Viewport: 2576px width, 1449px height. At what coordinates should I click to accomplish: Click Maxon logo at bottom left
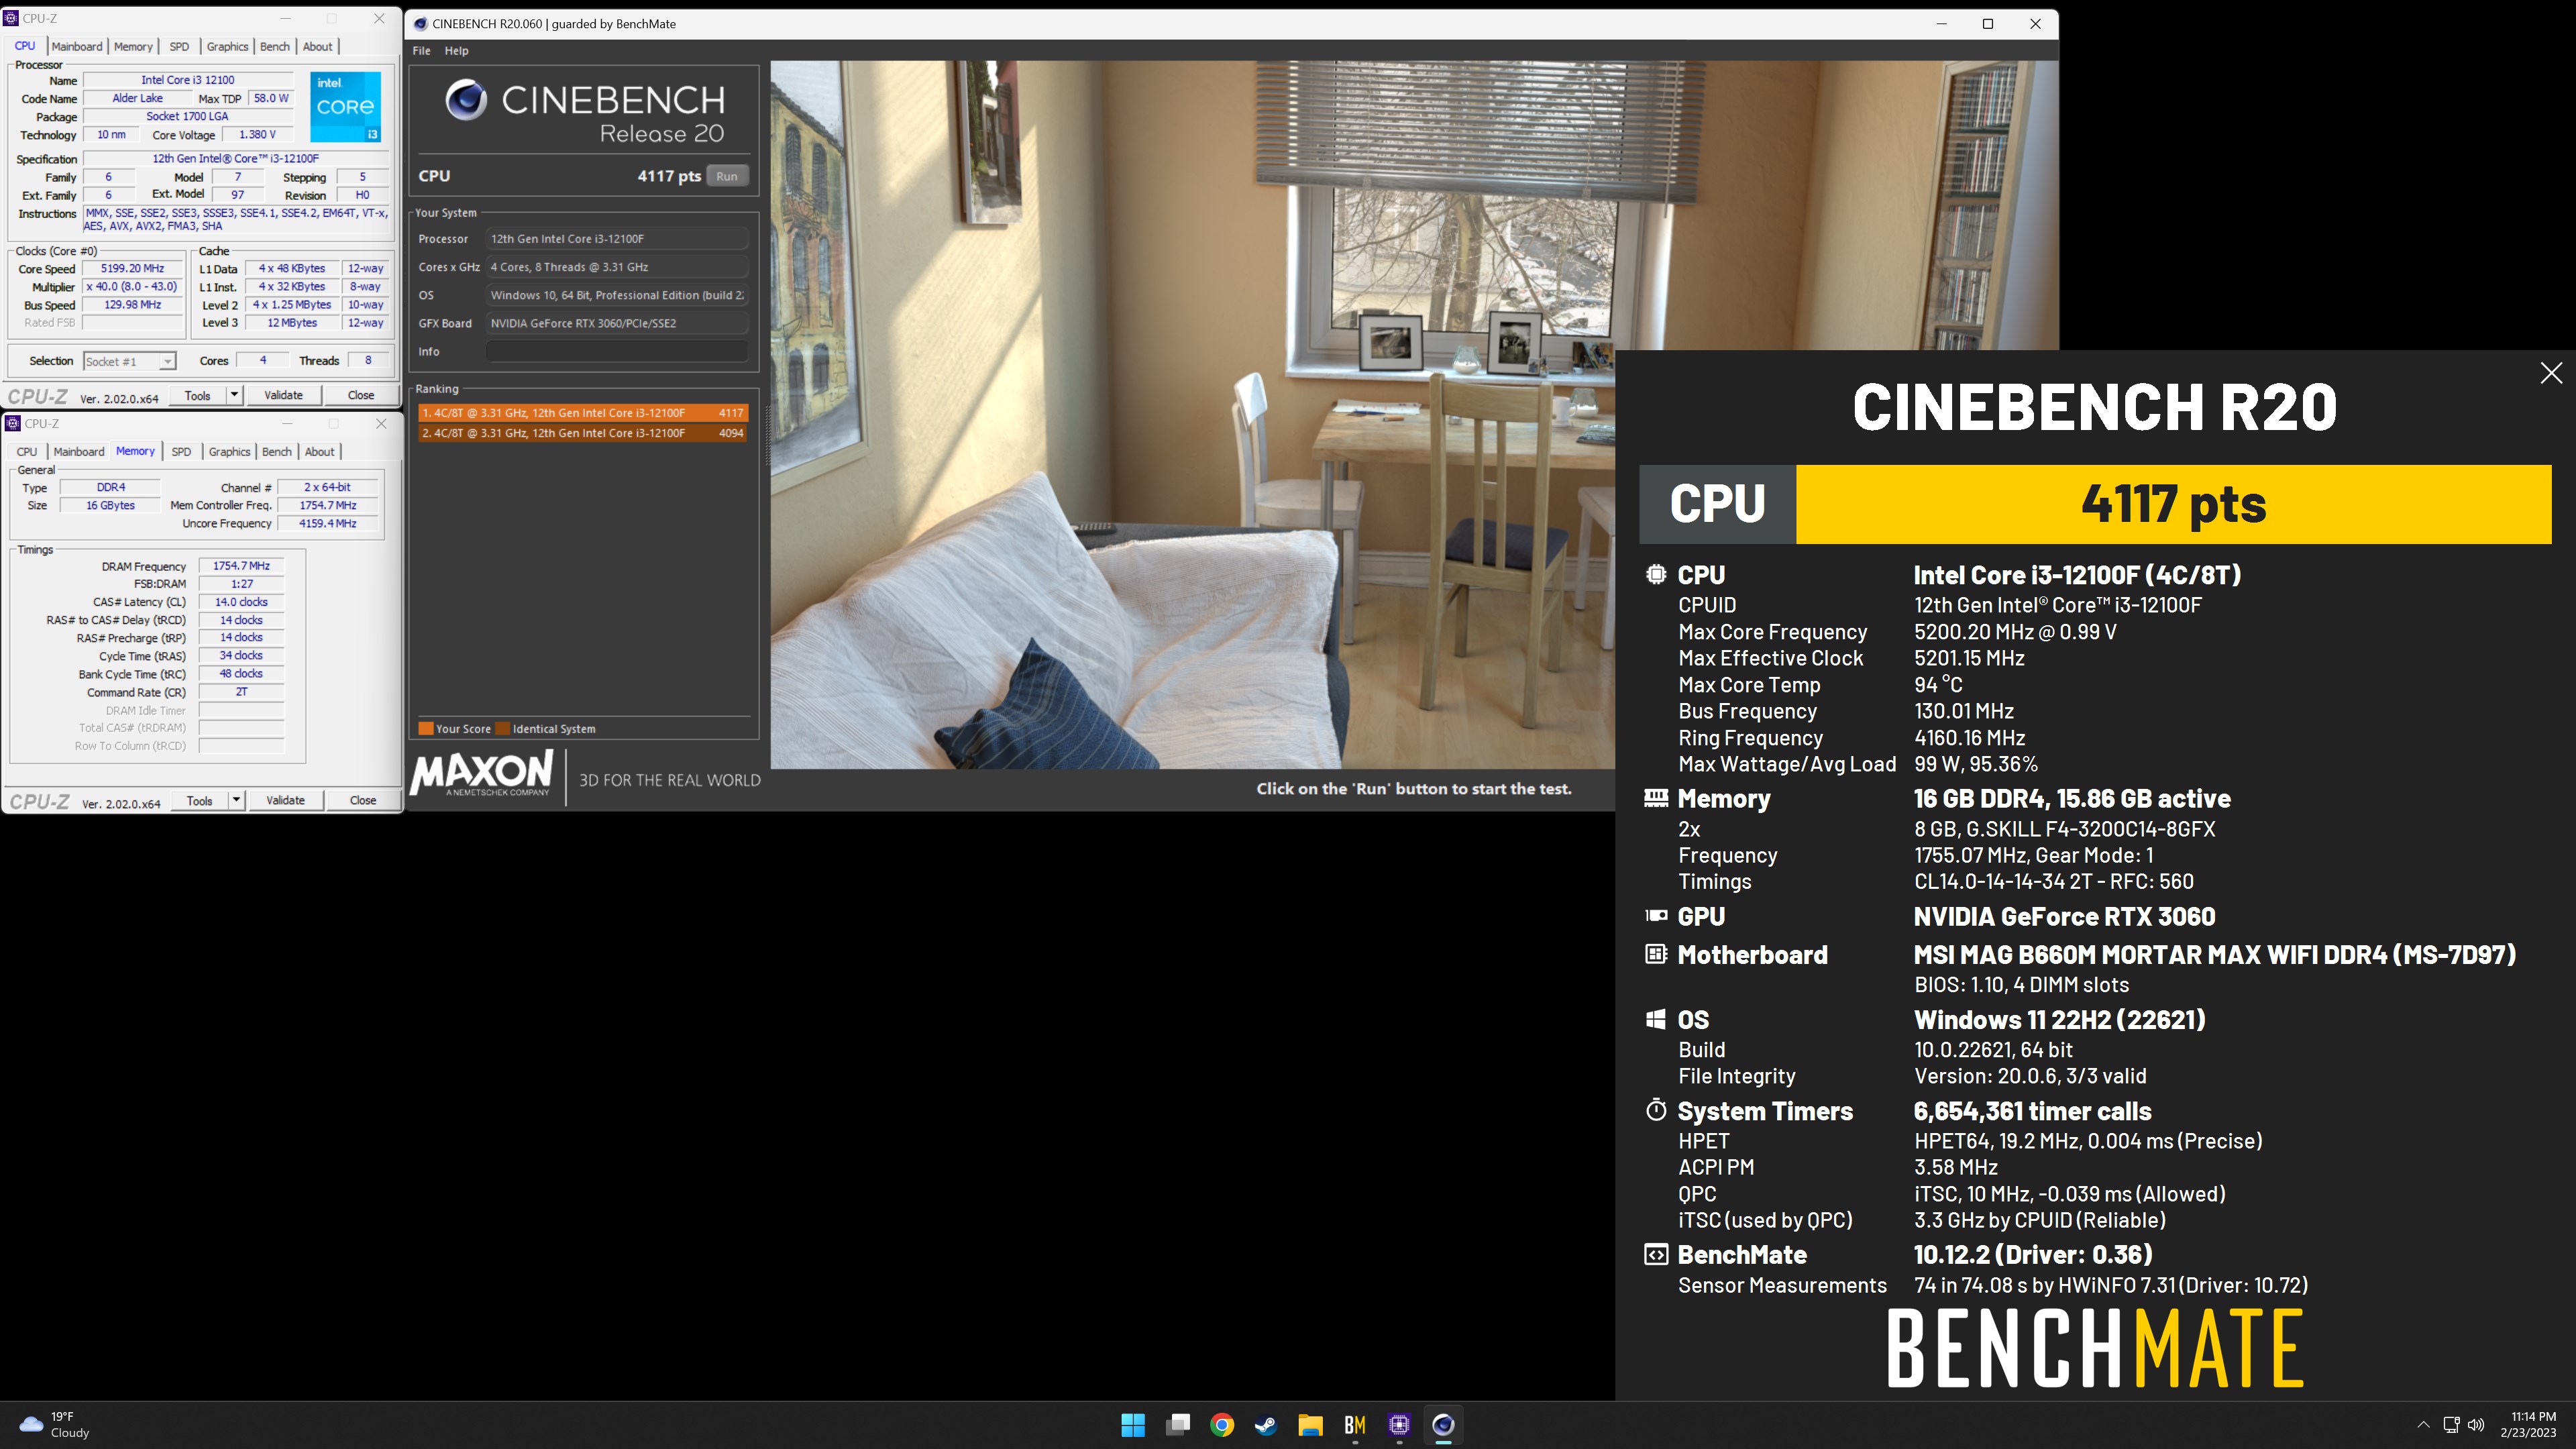pos(482,775)
